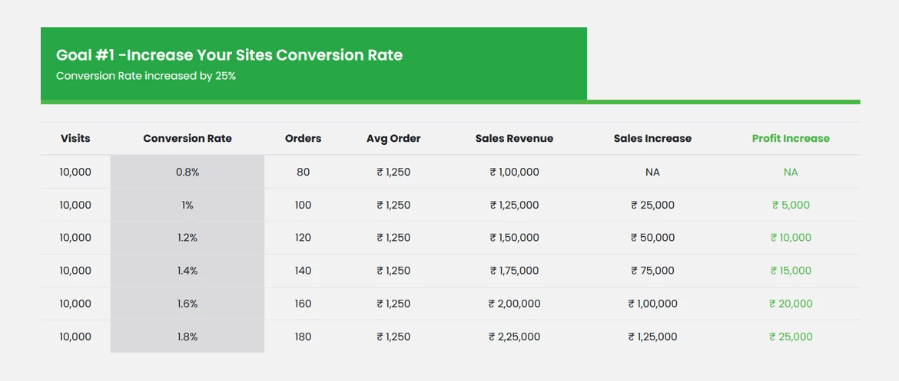The width and height of the screenshot is (899, 381).
Task: Click the Conversion Rate column header
Action: coord(187,139)
